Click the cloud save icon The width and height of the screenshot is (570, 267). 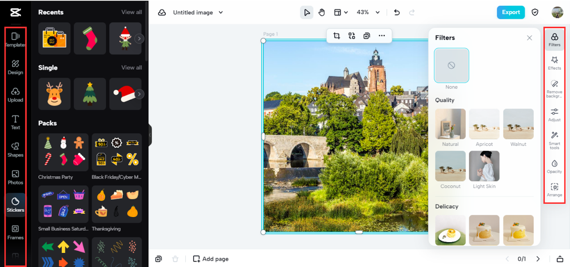point(162,12)
